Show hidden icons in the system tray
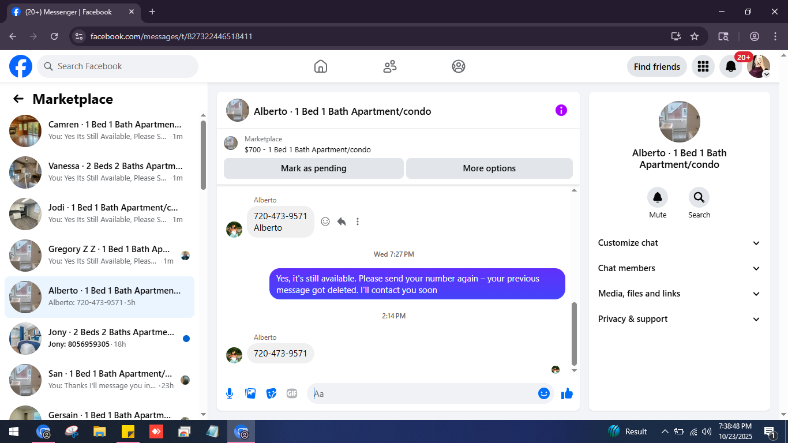This screenshot has height=443, width=788. click(x=665, y=431)
